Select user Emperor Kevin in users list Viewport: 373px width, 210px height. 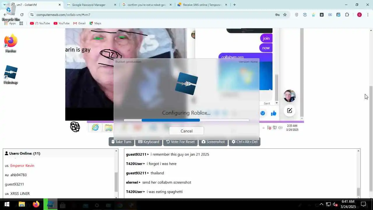(22, 166)
